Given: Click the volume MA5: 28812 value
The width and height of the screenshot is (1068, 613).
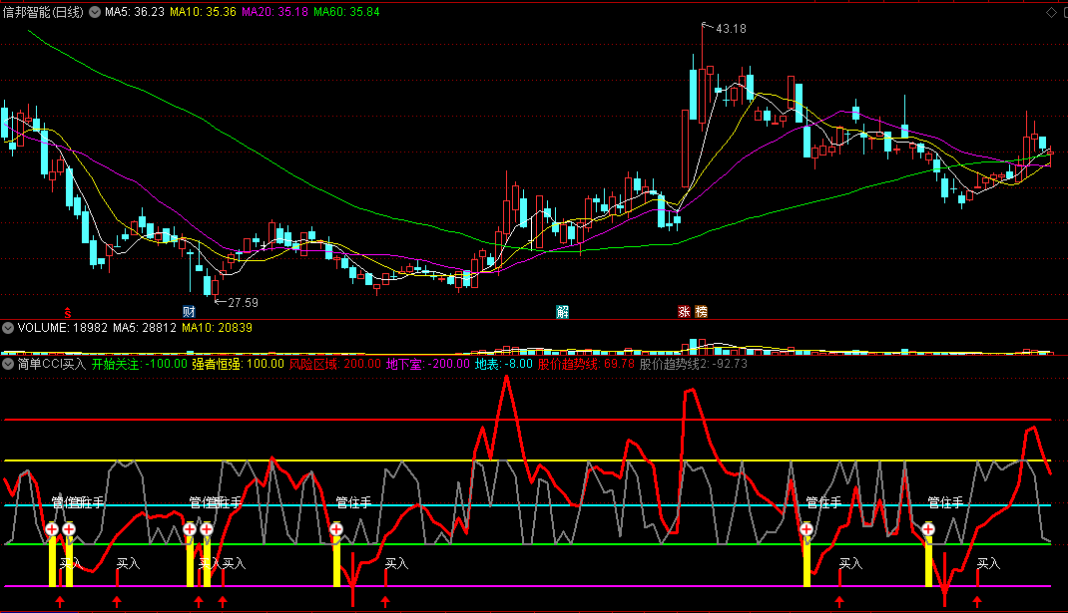Looking at the screenshot, I should [x=145, y=328].
